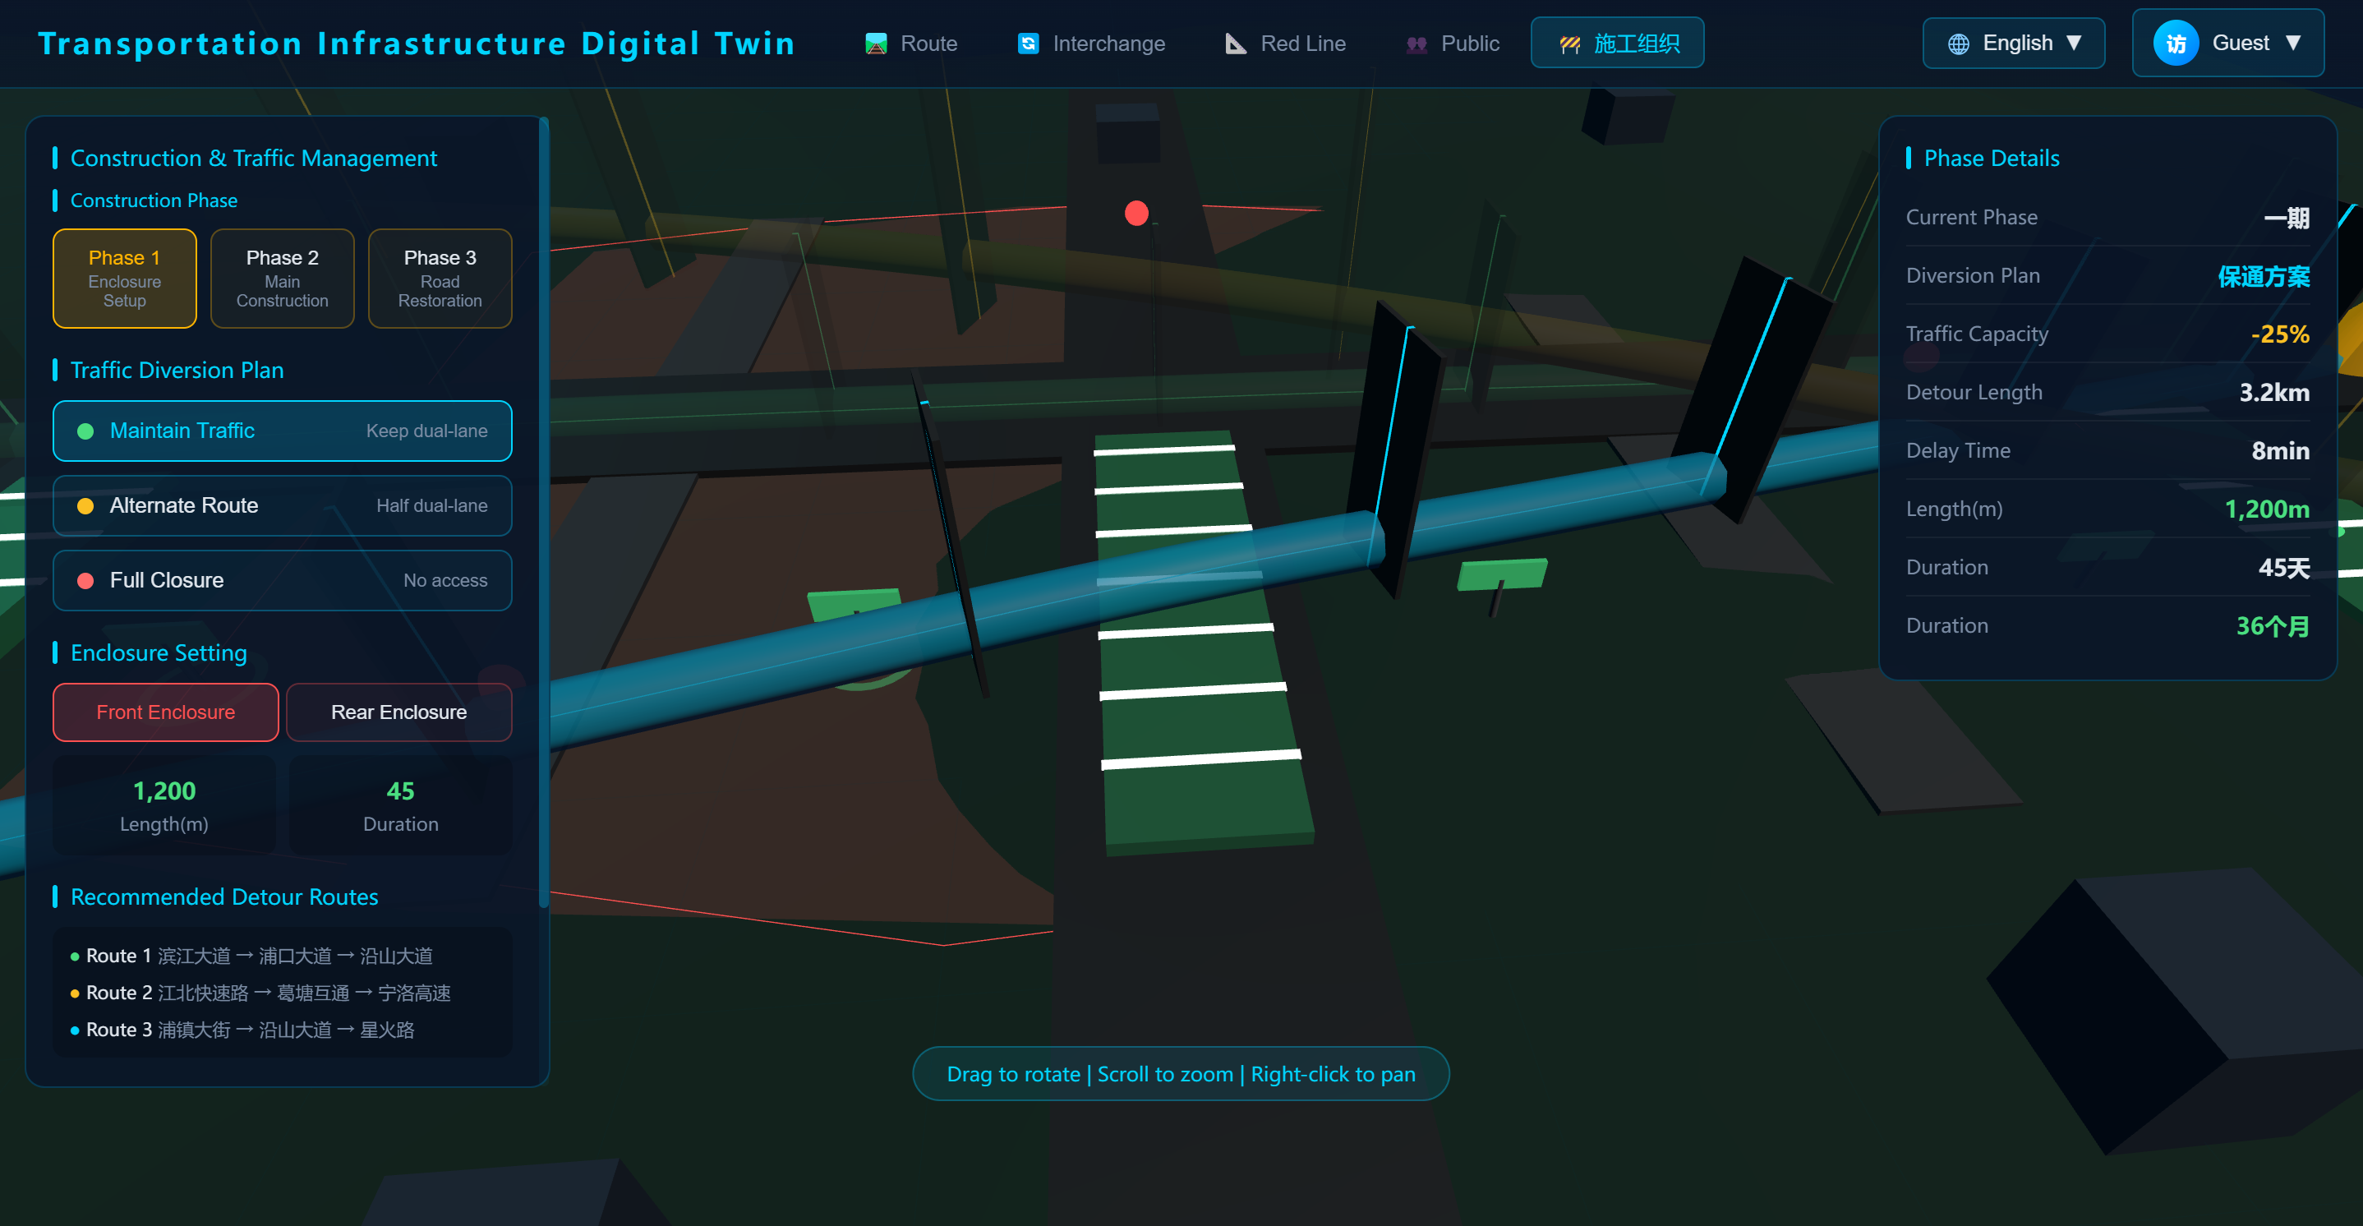Click the left panel vertical scrollbar
The width and height of the screenshot is (2363, 1226).
click(x=543, y=514)
